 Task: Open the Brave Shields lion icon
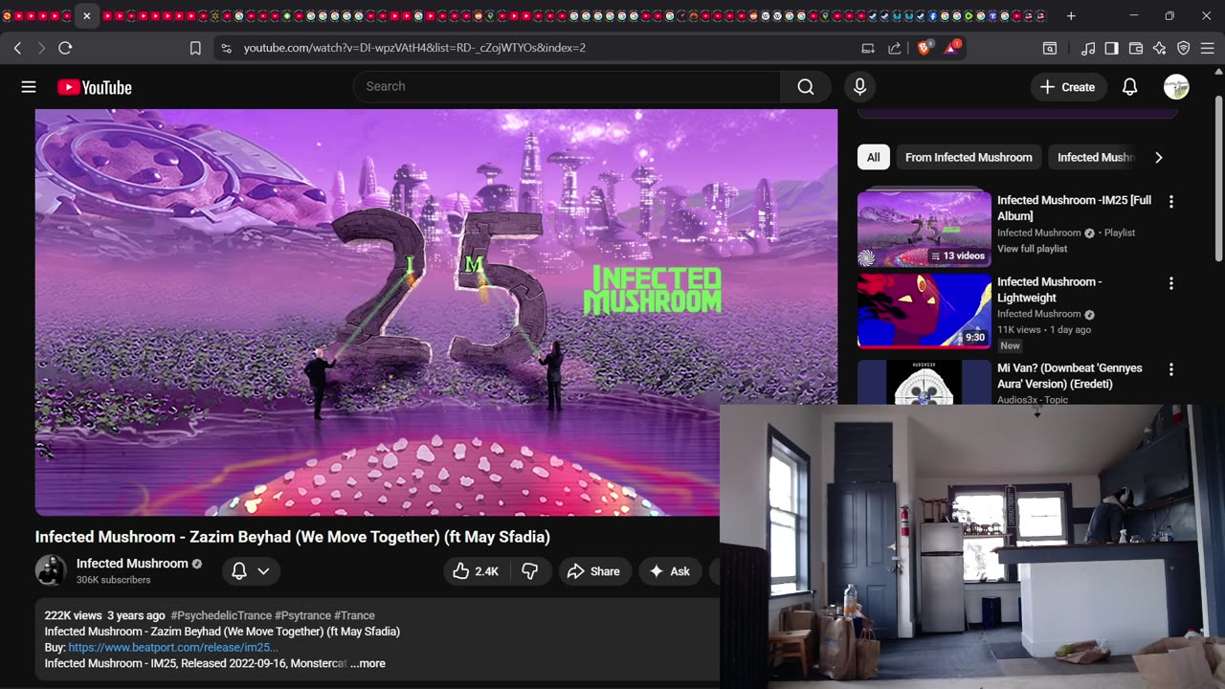pos(924,48)
